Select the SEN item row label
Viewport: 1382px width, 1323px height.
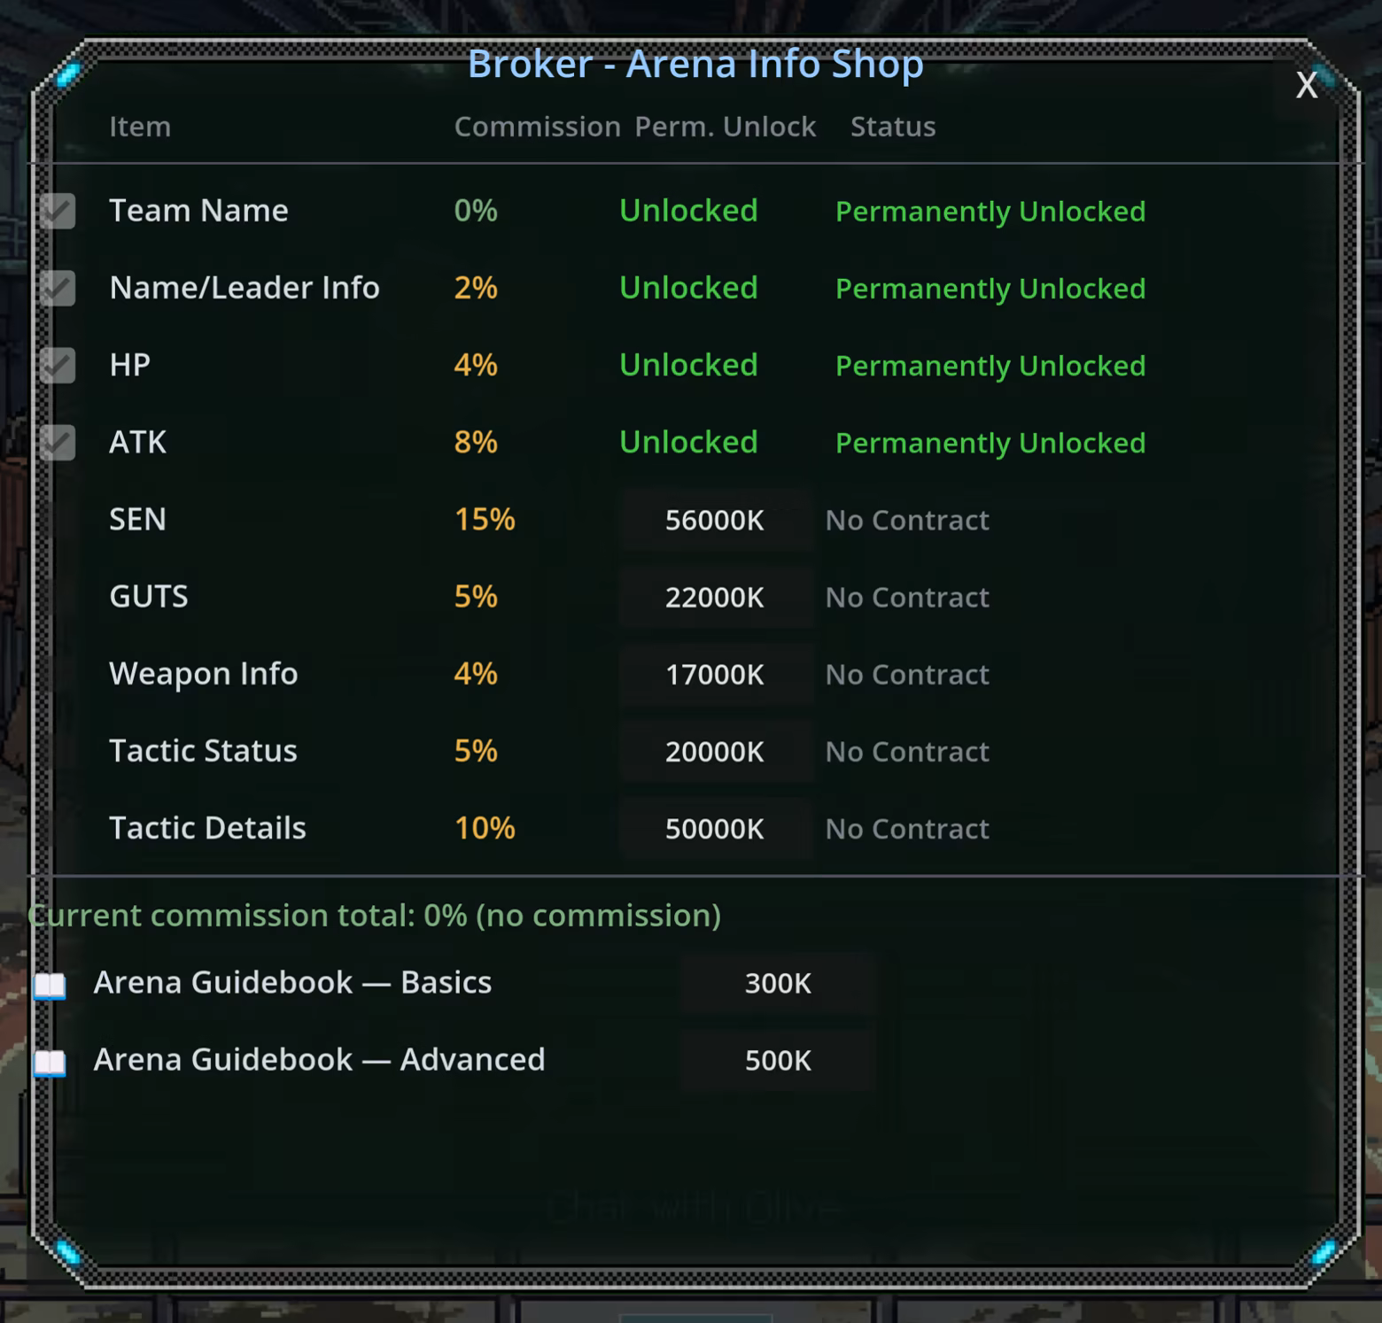137,520
